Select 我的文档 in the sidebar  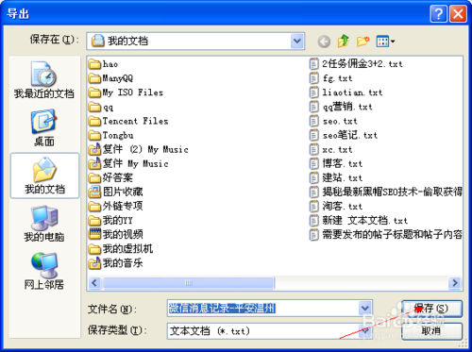tap(44, 176)
